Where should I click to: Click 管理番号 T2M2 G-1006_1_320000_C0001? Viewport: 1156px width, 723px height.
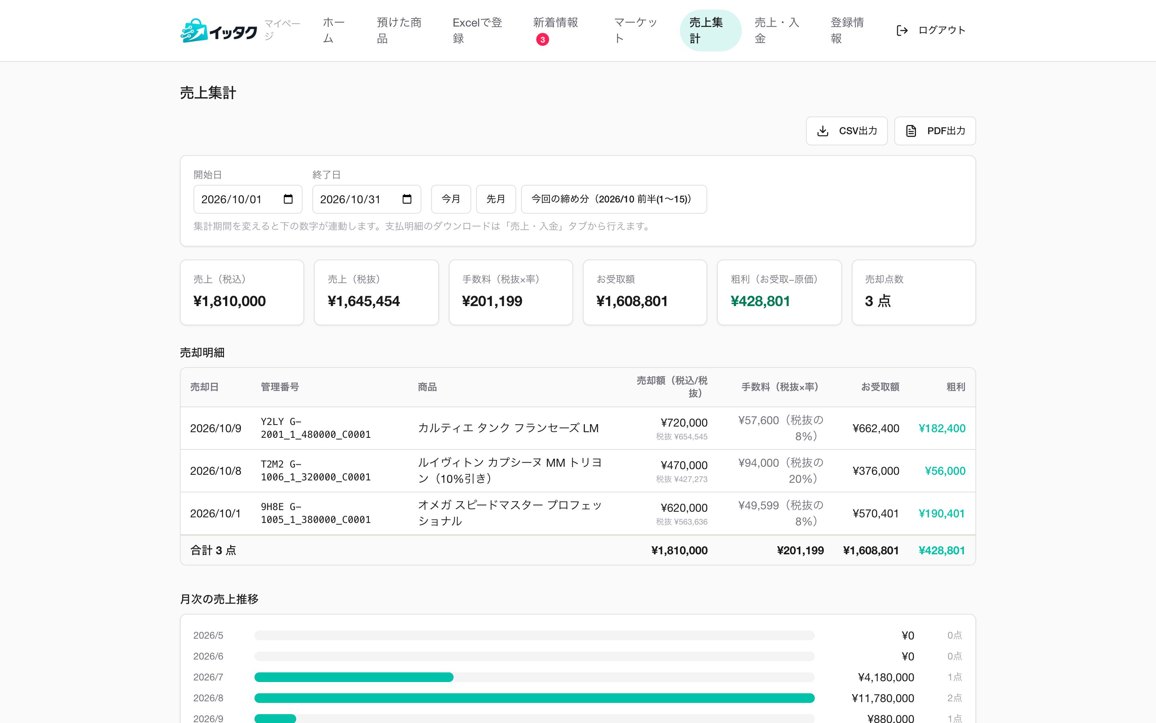(x=316, y=470)
